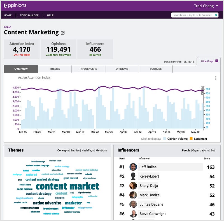Click Steve Cartwright avatar photo
The image size is (224, 221).
pos(134,214)
